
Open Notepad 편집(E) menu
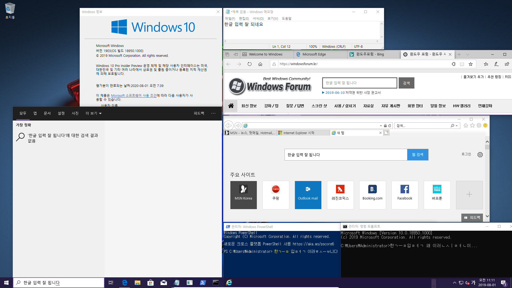pyautogui.click(x=244, y=18)
